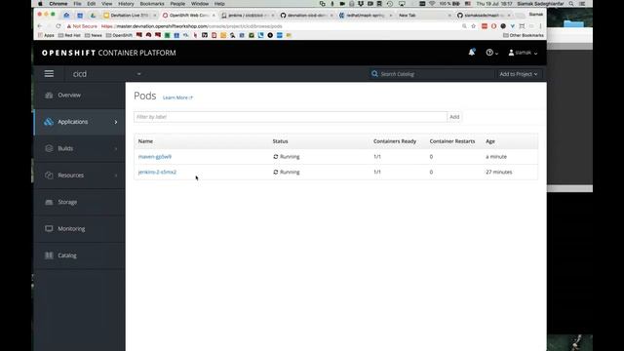Click the Applications cubes icon
The width and height of the screenshot is (624, 351).
(x=49, y=122)
